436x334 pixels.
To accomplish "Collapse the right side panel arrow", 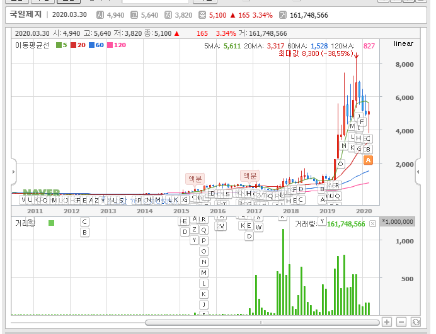I will [x=418, y=172].
